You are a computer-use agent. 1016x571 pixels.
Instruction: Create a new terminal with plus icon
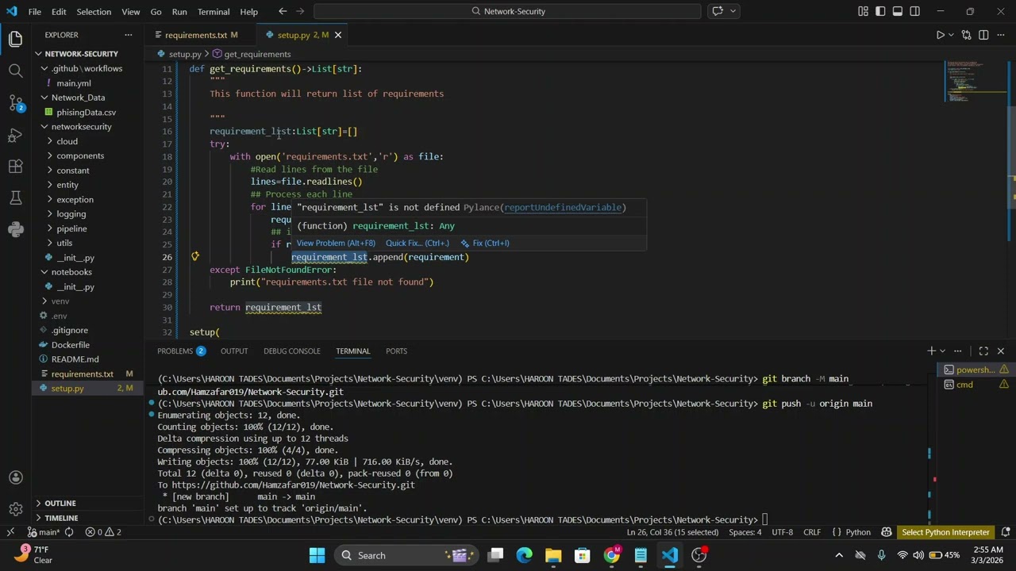[x=931, y=351]
